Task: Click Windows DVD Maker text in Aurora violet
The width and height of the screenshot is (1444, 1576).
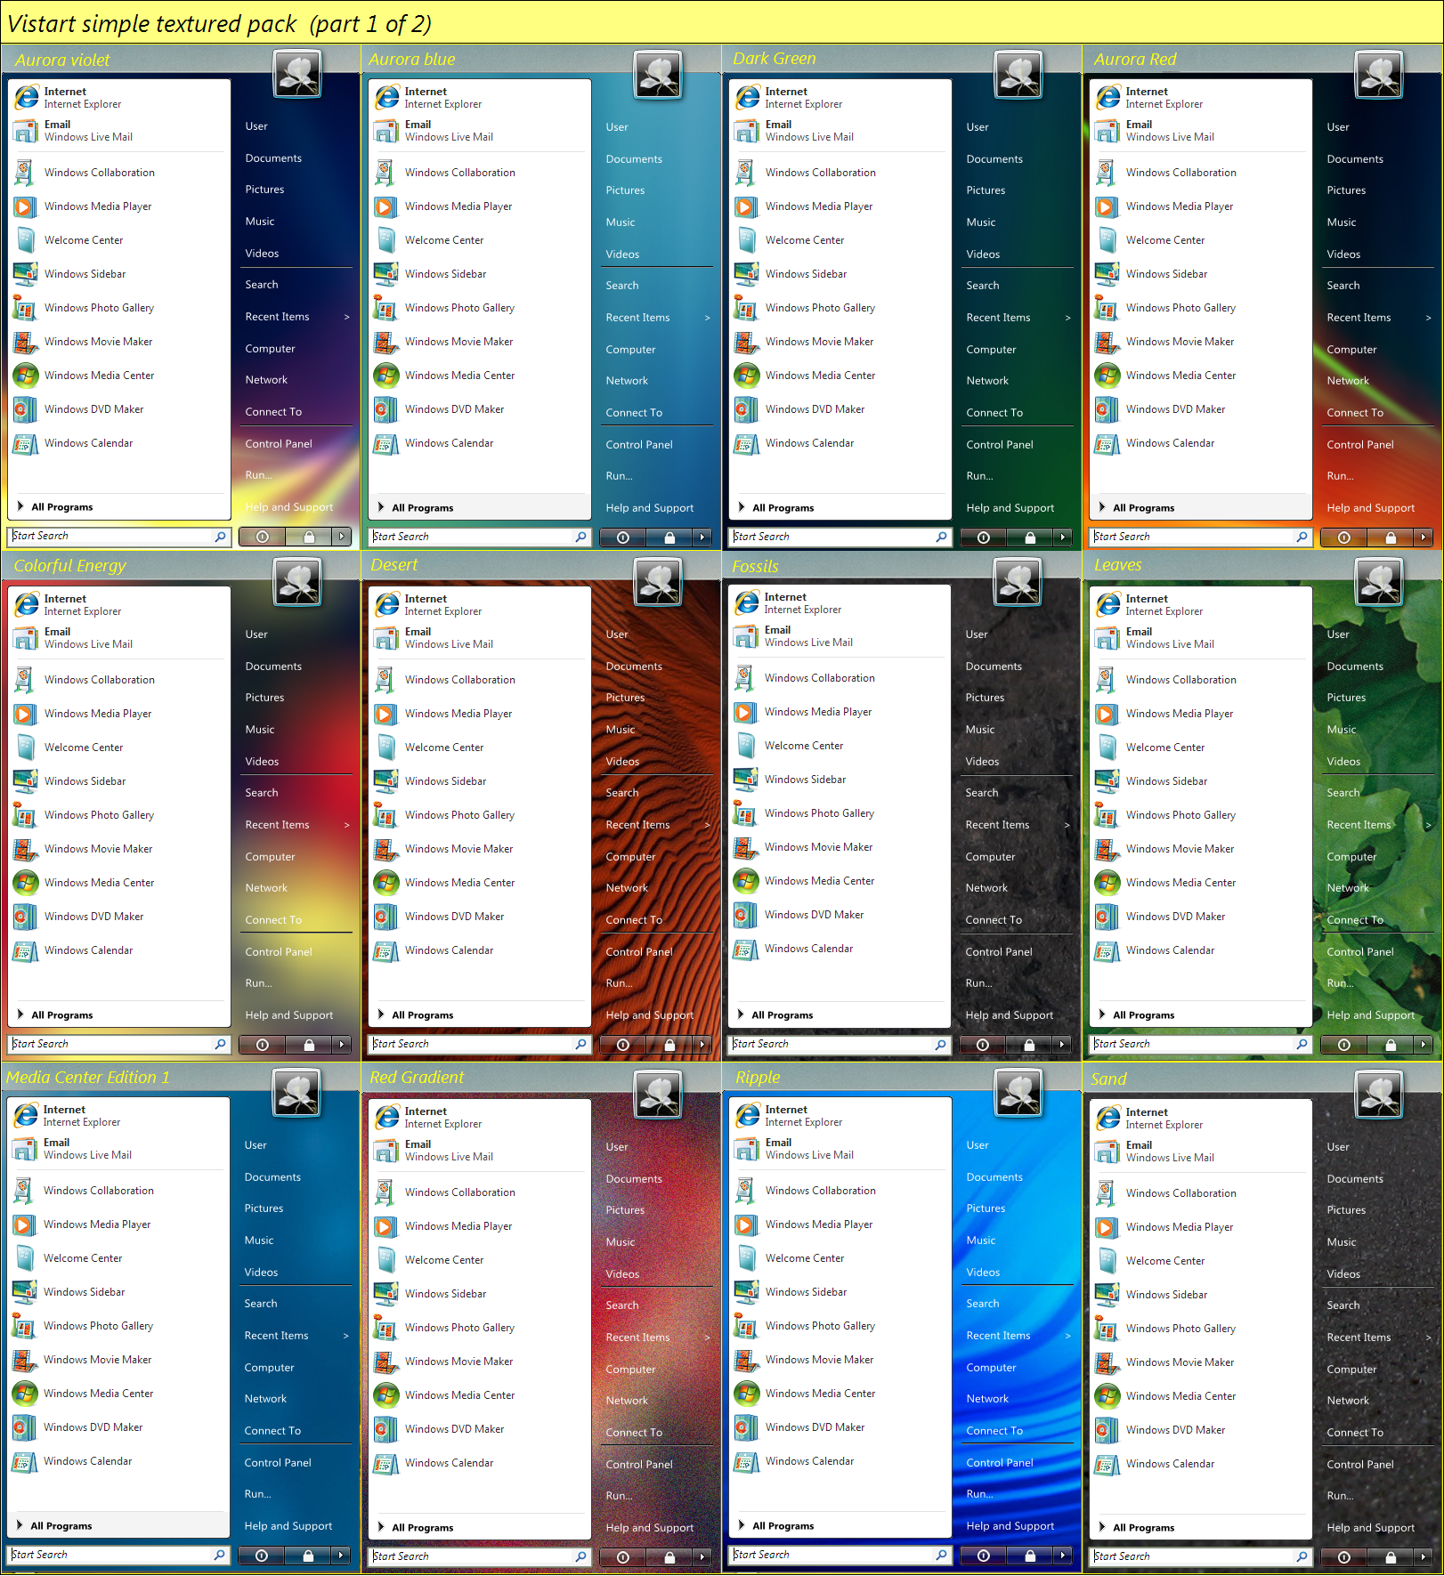Action: (x=93, y=409)
